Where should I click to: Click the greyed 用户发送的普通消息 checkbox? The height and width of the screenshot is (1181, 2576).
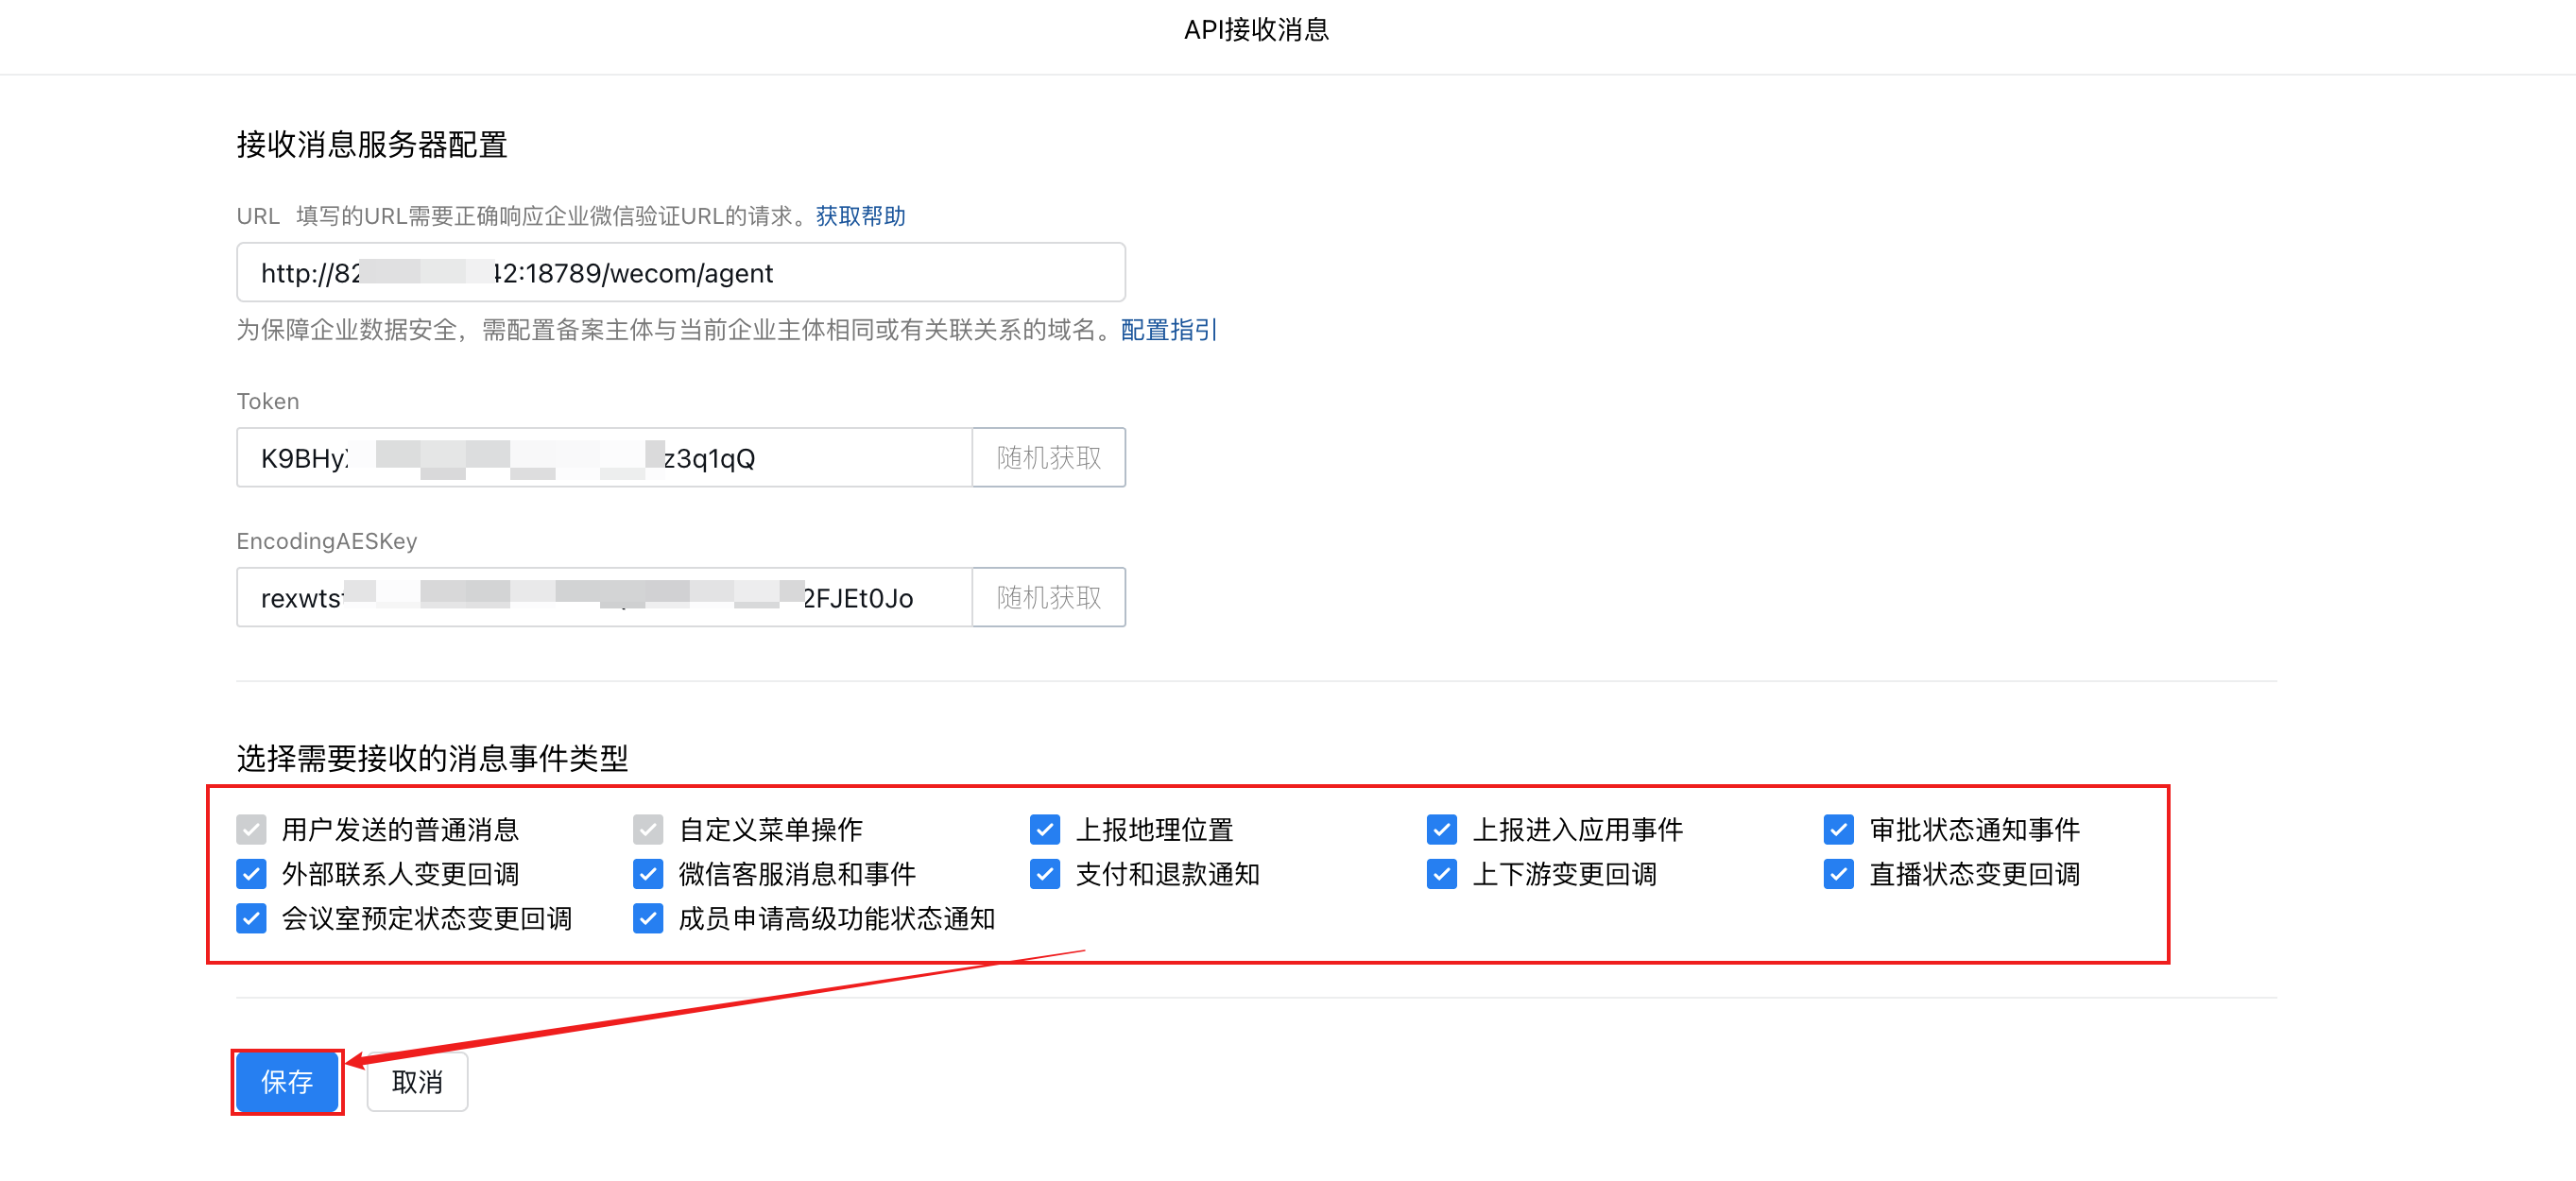click(x=251, y=829)
